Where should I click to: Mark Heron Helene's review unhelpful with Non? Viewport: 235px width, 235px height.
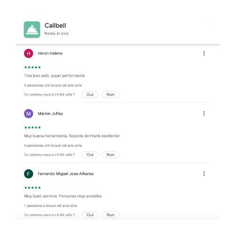(x=110, y=94)
